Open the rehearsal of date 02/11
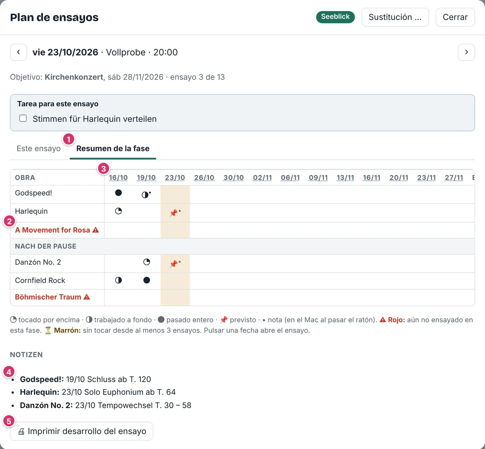The height and width of the screenshot is (449, 485). pos(262,178)
